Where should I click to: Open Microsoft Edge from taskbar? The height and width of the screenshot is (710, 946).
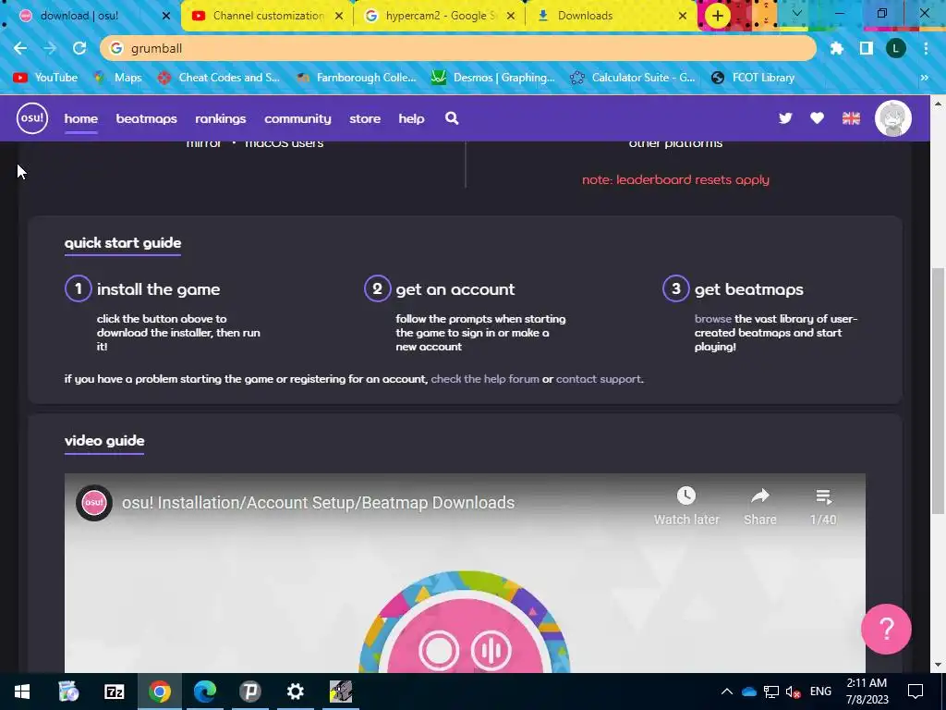click(x=204, y=692)
